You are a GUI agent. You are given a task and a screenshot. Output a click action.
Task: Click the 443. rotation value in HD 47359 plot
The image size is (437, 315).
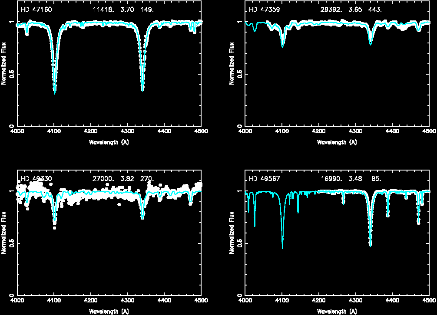click(x=374, y=9)
